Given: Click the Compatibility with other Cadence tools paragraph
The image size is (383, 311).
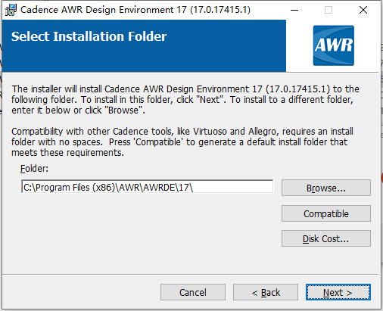Looking at the screenshot, I should pos(182,142).
